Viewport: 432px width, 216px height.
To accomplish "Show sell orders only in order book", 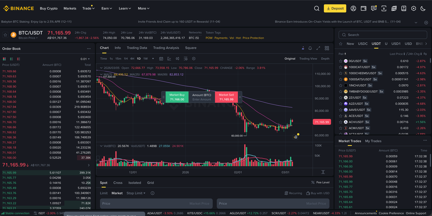I will 18,59.
